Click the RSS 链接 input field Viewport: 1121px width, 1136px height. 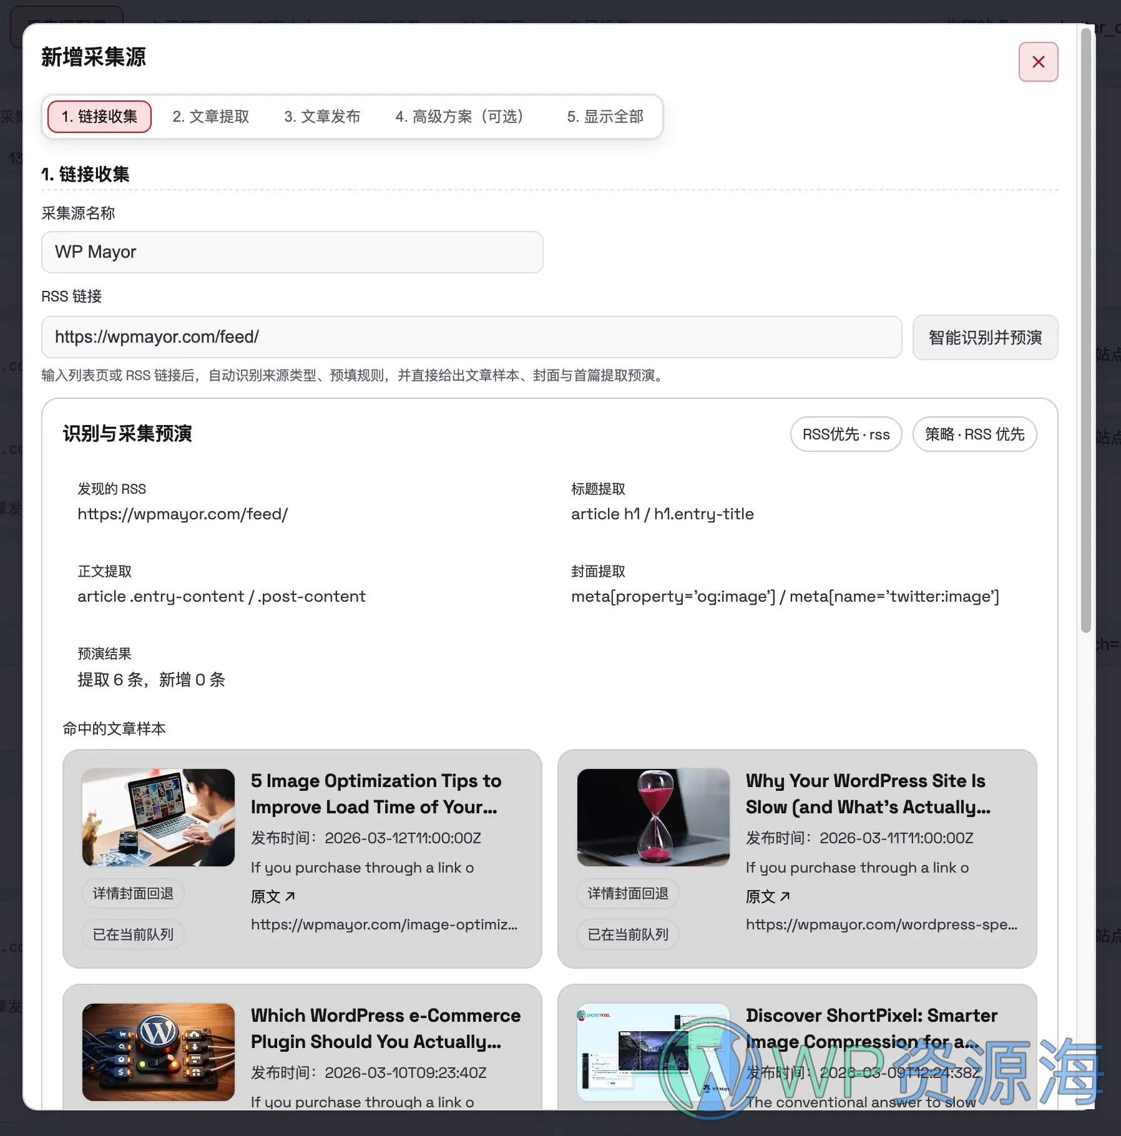point(471,337)
